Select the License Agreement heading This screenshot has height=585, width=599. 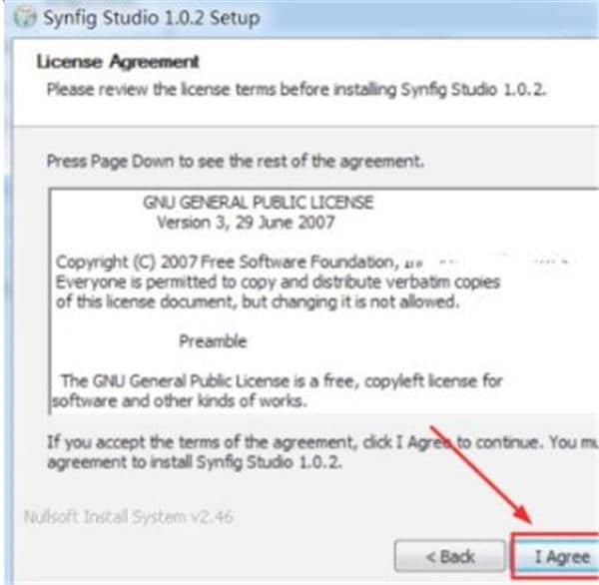(118, 62)
